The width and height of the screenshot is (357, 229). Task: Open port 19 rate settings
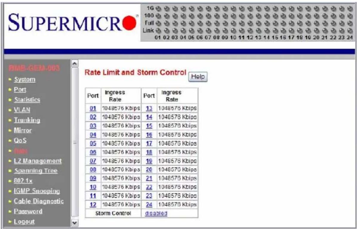(x=149, y=161)
